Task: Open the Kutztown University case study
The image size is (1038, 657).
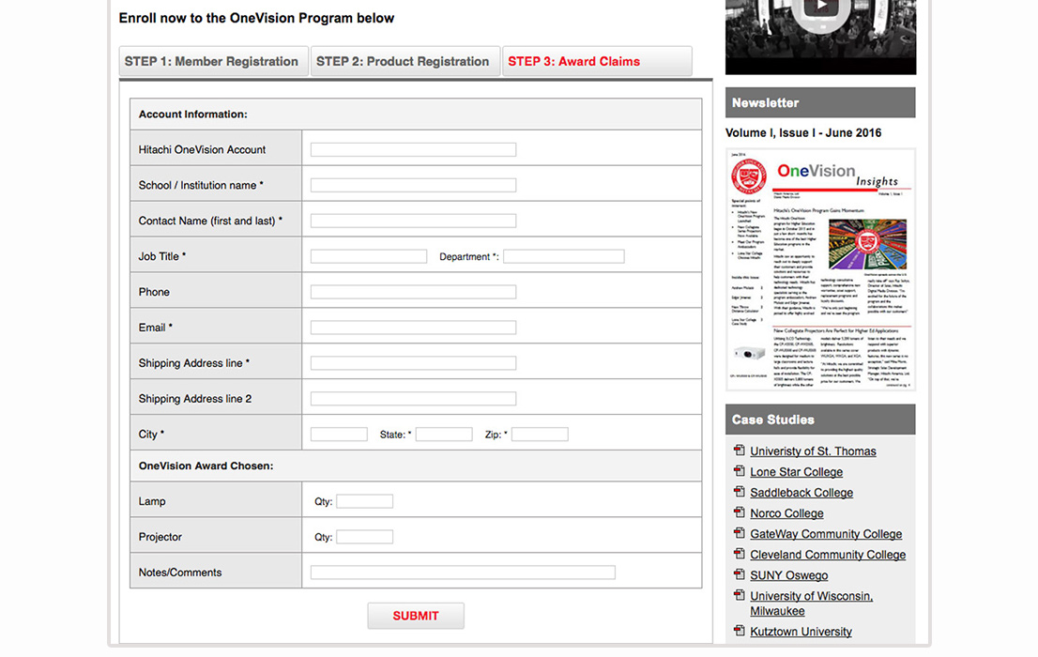Action: point(801,632)
